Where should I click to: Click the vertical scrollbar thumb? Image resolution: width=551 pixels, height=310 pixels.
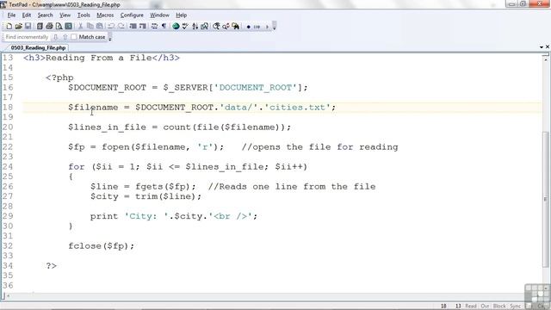(546, 199)
